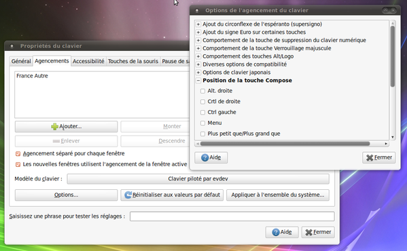407x251 pixels.
Task: Click Fermer in Propriétés du clavier window
Action: [318, 232]
